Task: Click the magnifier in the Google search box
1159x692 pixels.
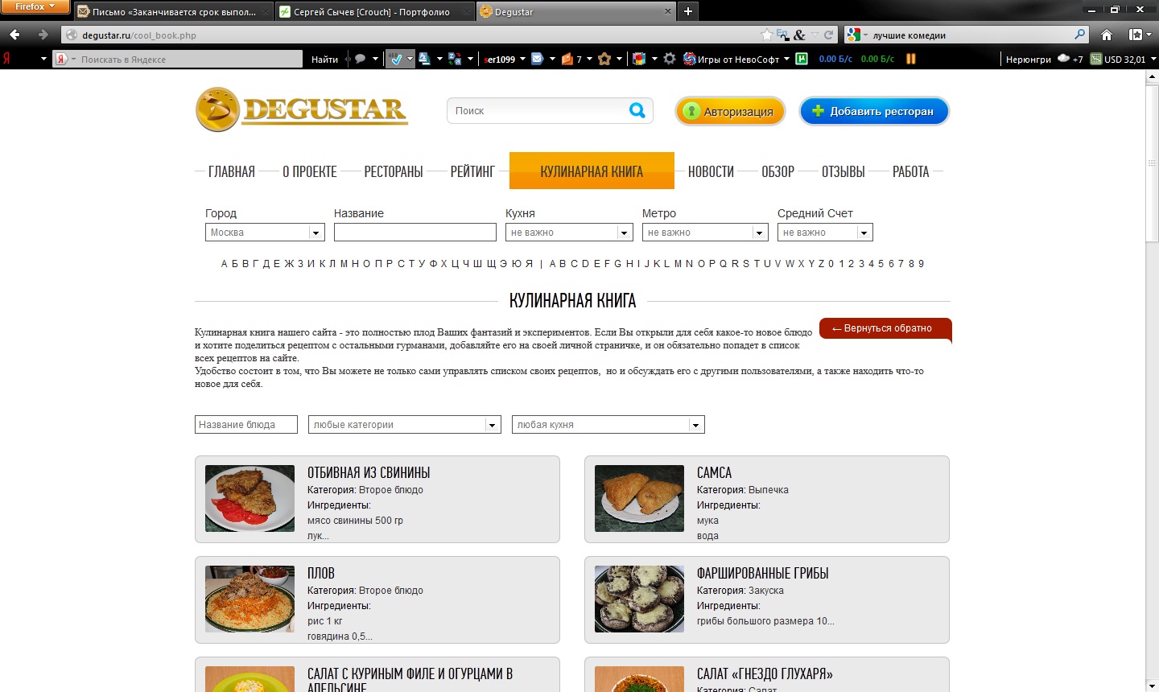Action: tap(1080, 35)
